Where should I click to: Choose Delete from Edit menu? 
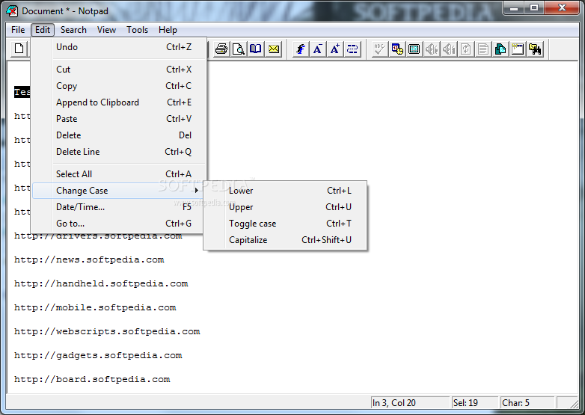[x=119, y=135]
